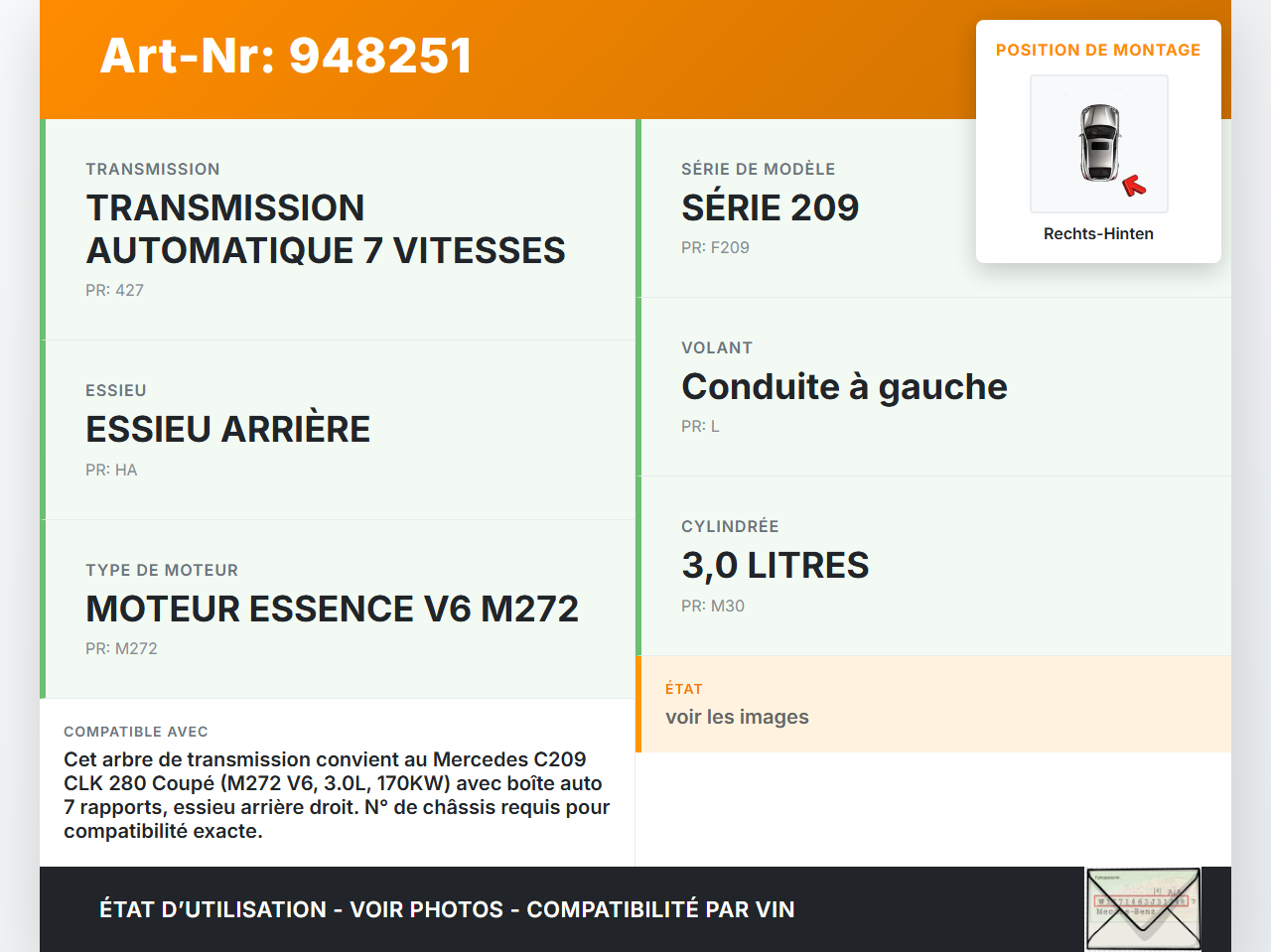Select 'MOTEUR ESSENCE V6 M272' value

tap(333, 609)
